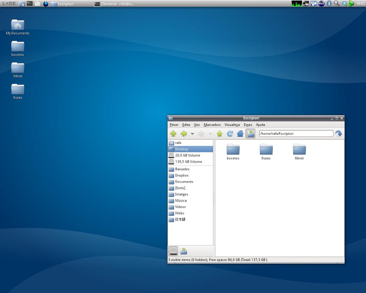Open Documents bookmark in side pane
Screen dimensions: 366x293
[x=190, y=182]
